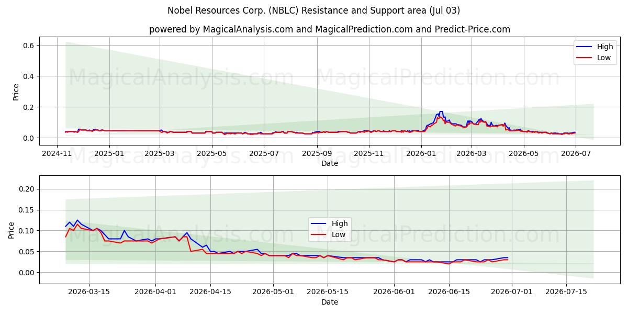Click the '2025-01' tick label
The height and width of the screenshot is (314, 628).
109,153
